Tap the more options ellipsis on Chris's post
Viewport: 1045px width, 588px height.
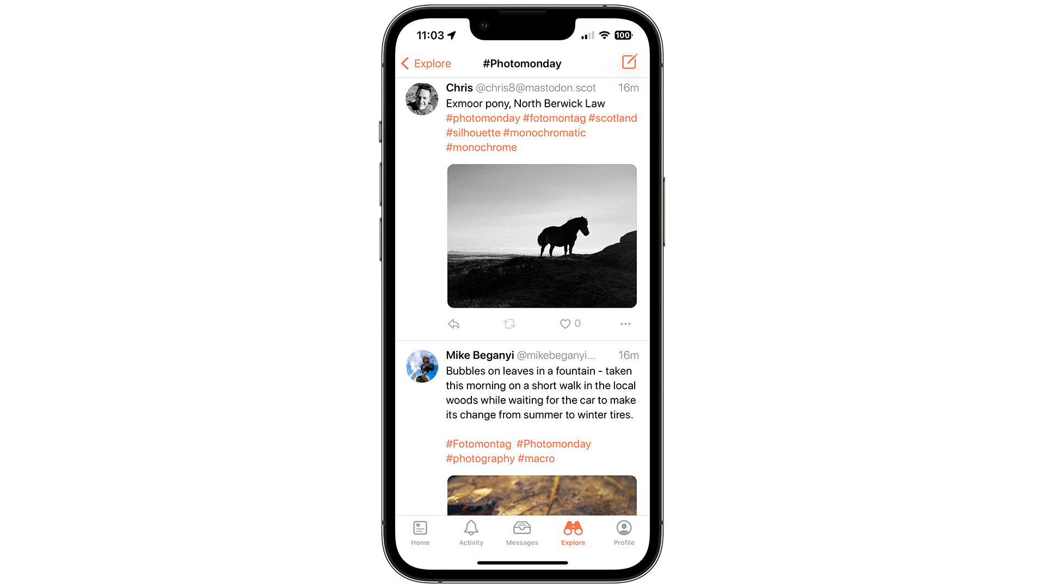pos(626,324)
